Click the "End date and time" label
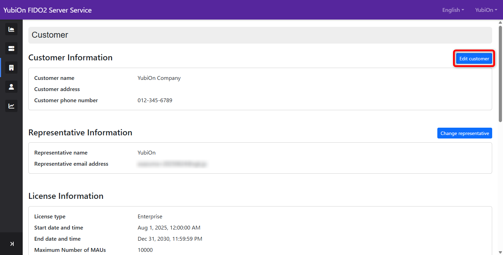This screenshot has height=255, width=503. pos(57,239)
